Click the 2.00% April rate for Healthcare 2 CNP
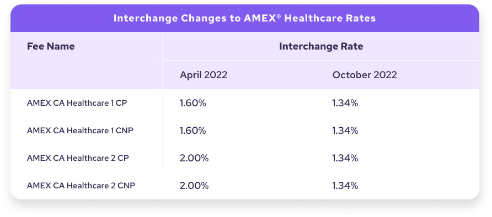 click(x=194, y=186)
